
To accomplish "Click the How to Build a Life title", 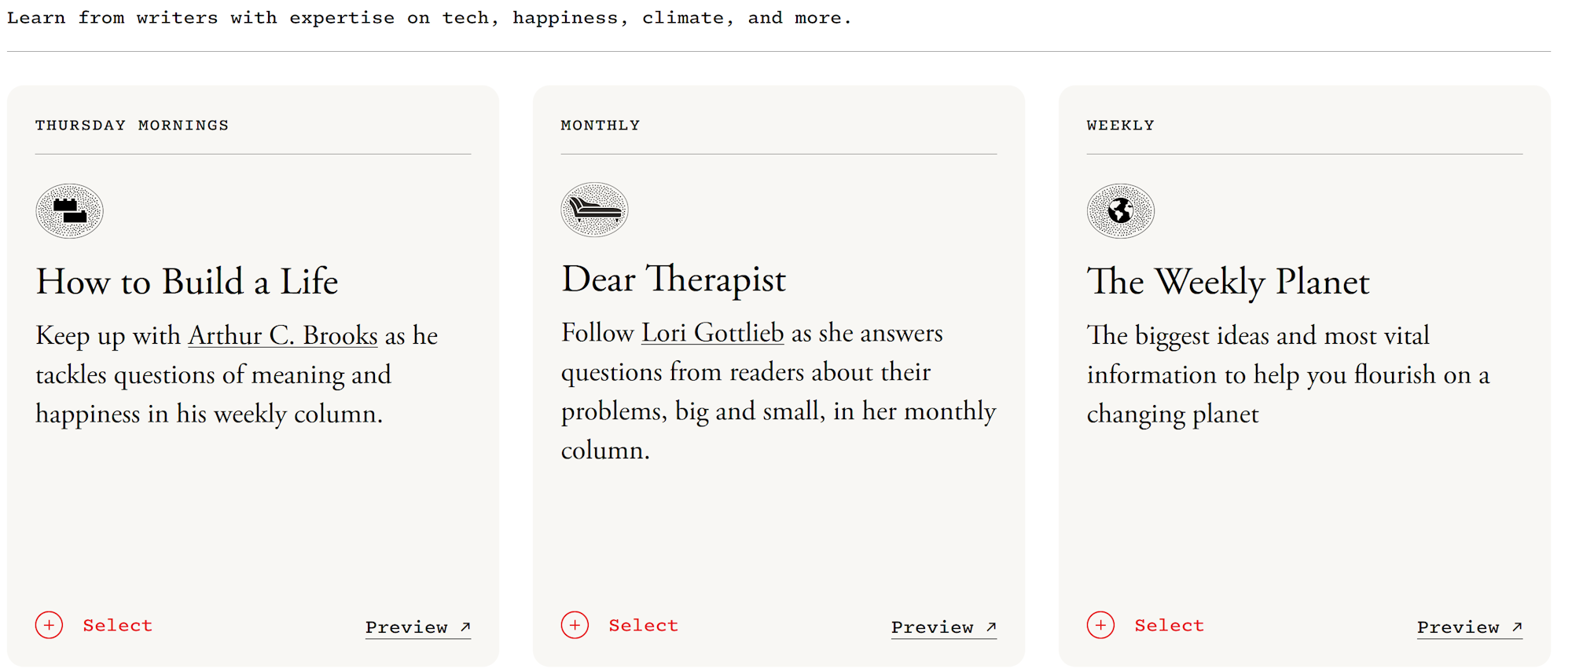I will pyautogui.click(x=187, y=281).
